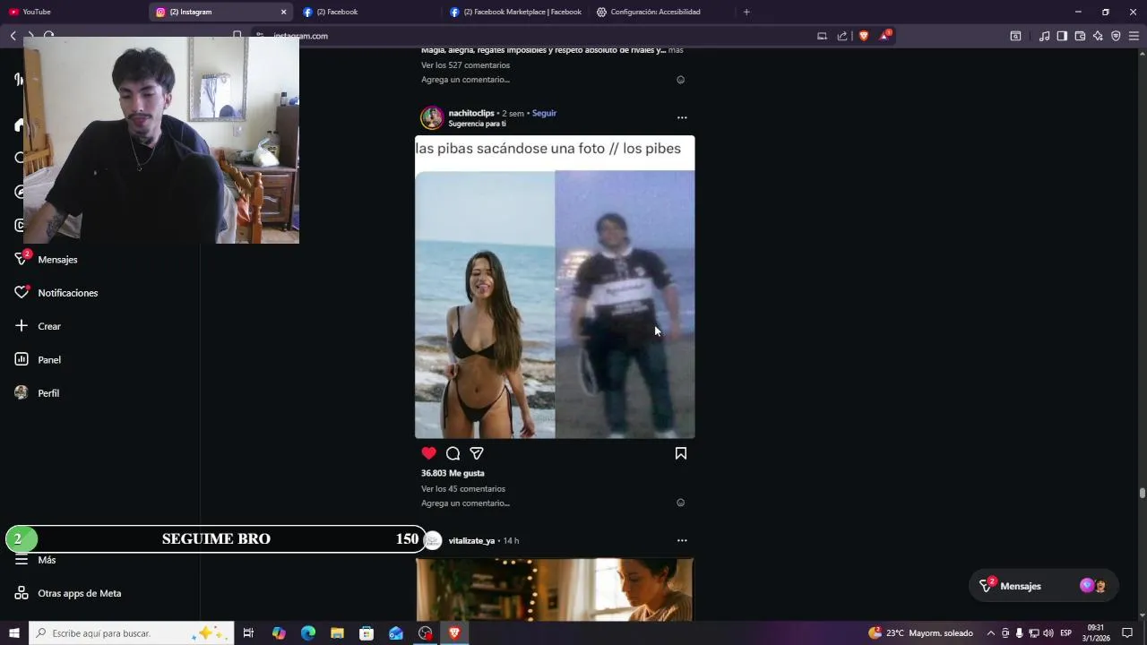This screenshot has width=1147, height=645.
Task: Save the nachitoclips post with bookmark icon
Action: 681,453
